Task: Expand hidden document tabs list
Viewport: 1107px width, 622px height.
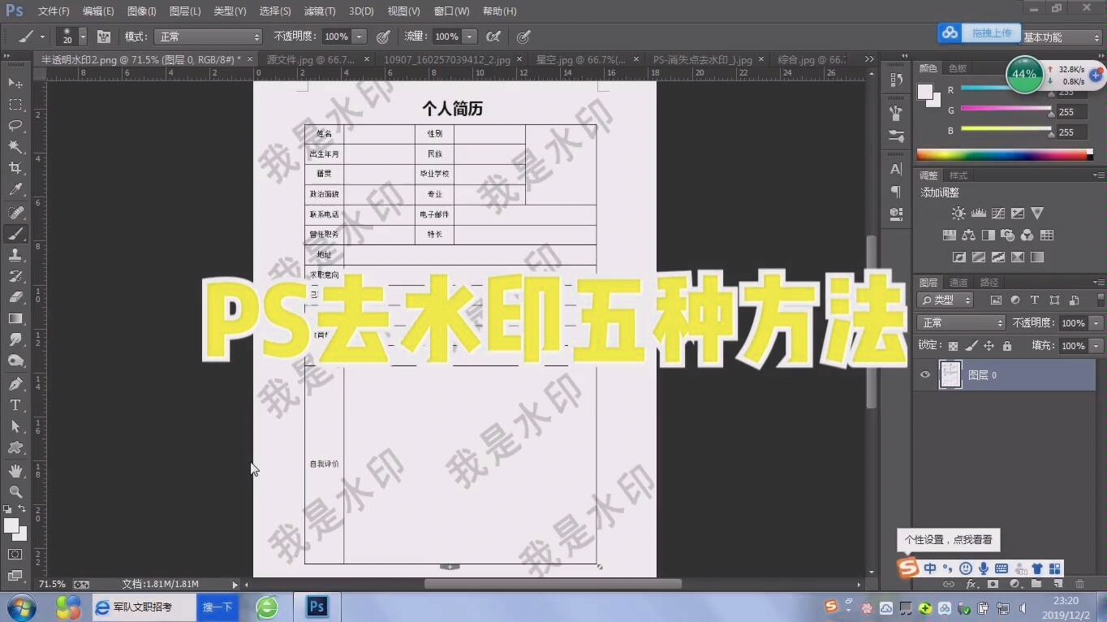Action: [x=869, y=60]
